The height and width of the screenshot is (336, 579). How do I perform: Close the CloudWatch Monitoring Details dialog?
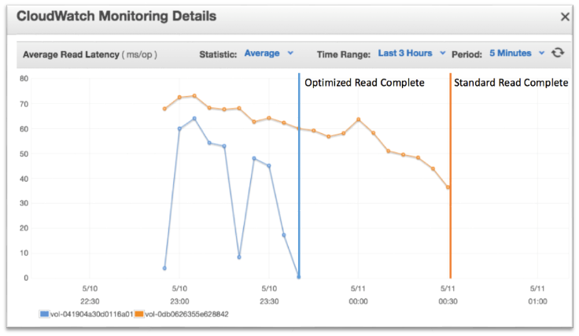tap(565, 17)
